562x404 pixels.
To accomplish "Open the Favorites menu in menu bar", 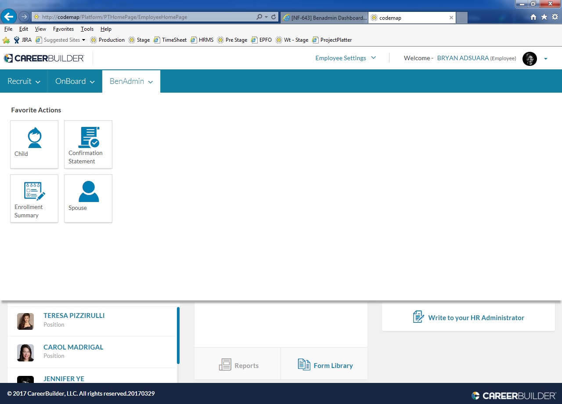I will (x=63, y=29).
